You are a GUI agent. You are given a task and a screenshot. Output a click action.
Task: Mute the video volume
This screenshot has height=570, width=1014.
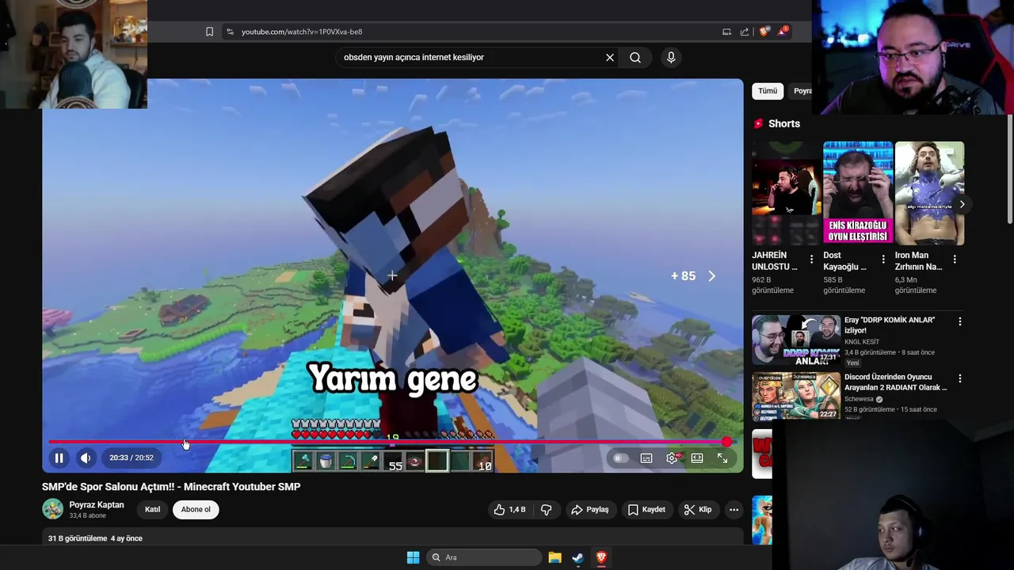86,458
